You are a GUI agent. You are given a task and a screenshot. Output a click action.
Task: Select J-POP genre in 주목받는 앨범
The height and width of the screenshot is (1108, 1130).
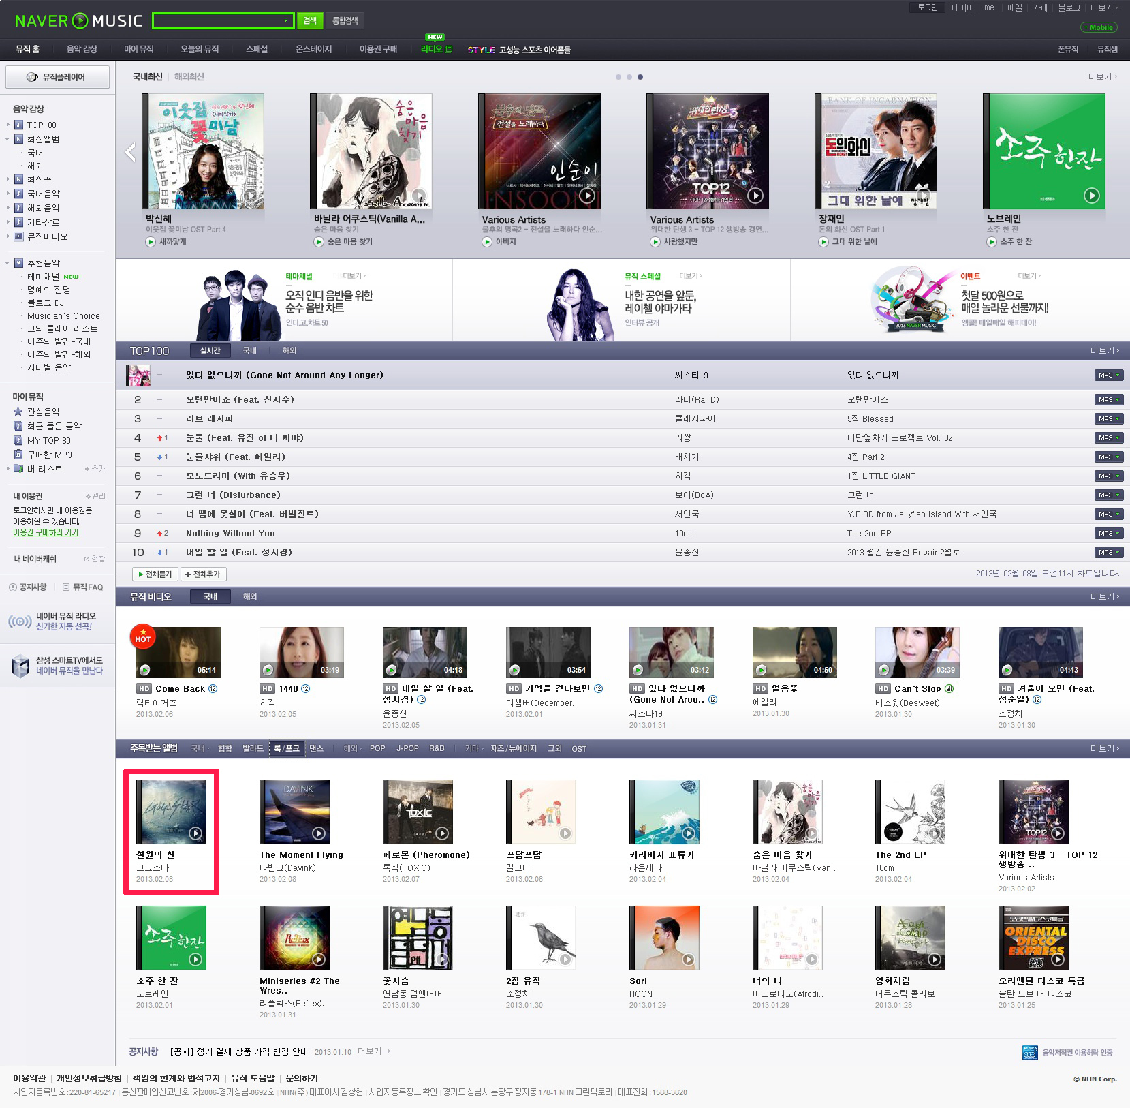pos(407,749)
